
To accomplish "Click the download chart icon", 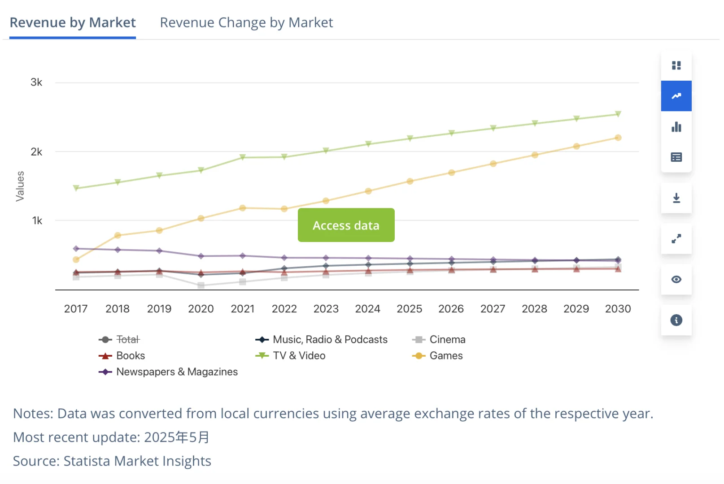I will 676,198.
